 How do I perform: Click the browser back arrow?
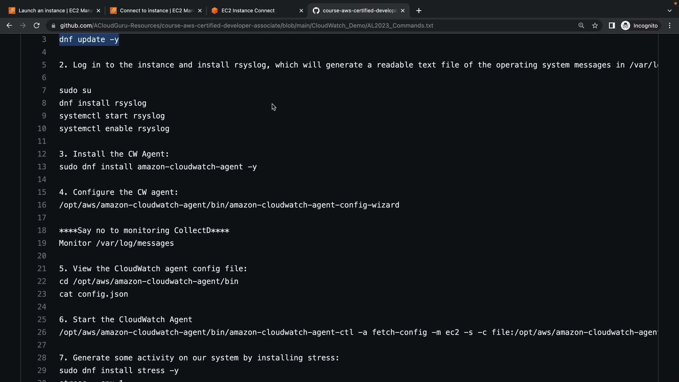pos(10,25)
